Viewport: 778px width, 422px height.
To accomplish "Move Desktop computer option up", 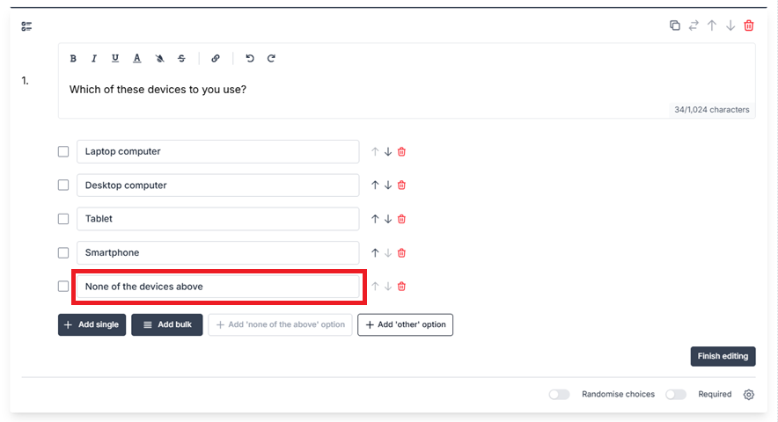I will tap(375, 185).
